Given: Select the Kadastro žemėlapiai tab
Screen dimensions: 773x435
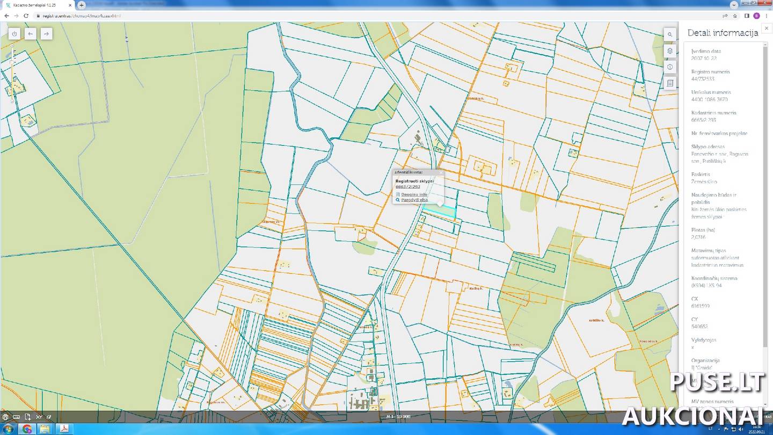Looking at the screenshot, I should pos(38,5).
